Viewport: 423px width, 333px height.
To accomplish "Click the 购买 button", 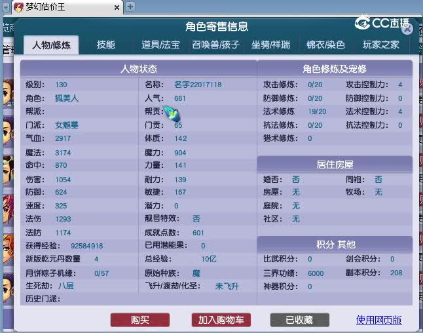I will [x=140, y=320].
